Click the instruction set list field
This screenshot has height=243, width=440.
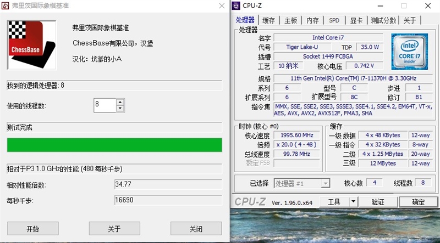point(353,110)
